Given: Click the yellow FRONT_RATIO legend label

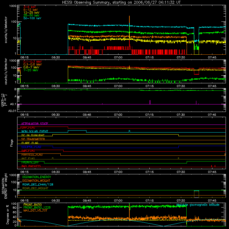Looking at the screenshot, I should click(x=33, y=205).
